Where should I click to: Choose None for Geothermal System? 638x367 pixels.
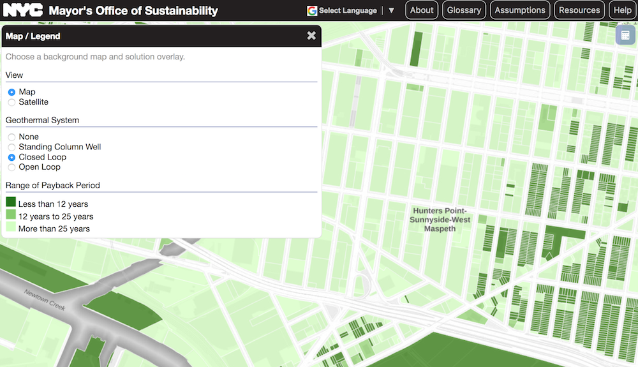(11, 137)
